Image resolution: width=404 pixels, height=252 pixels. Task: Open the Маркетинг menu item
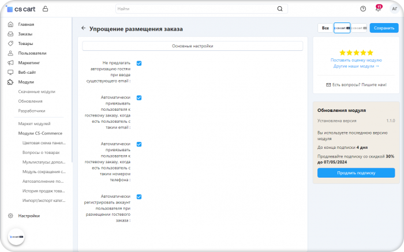(29, 63)
